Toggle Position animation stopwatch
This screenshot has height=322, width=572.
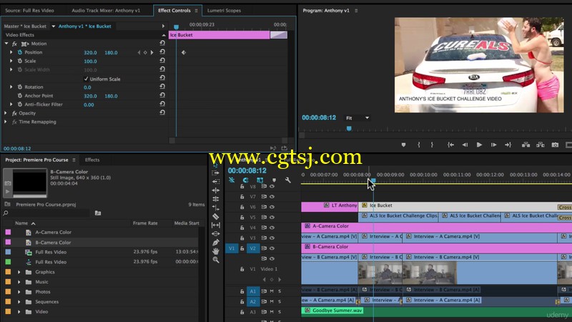tap(20, 52)
